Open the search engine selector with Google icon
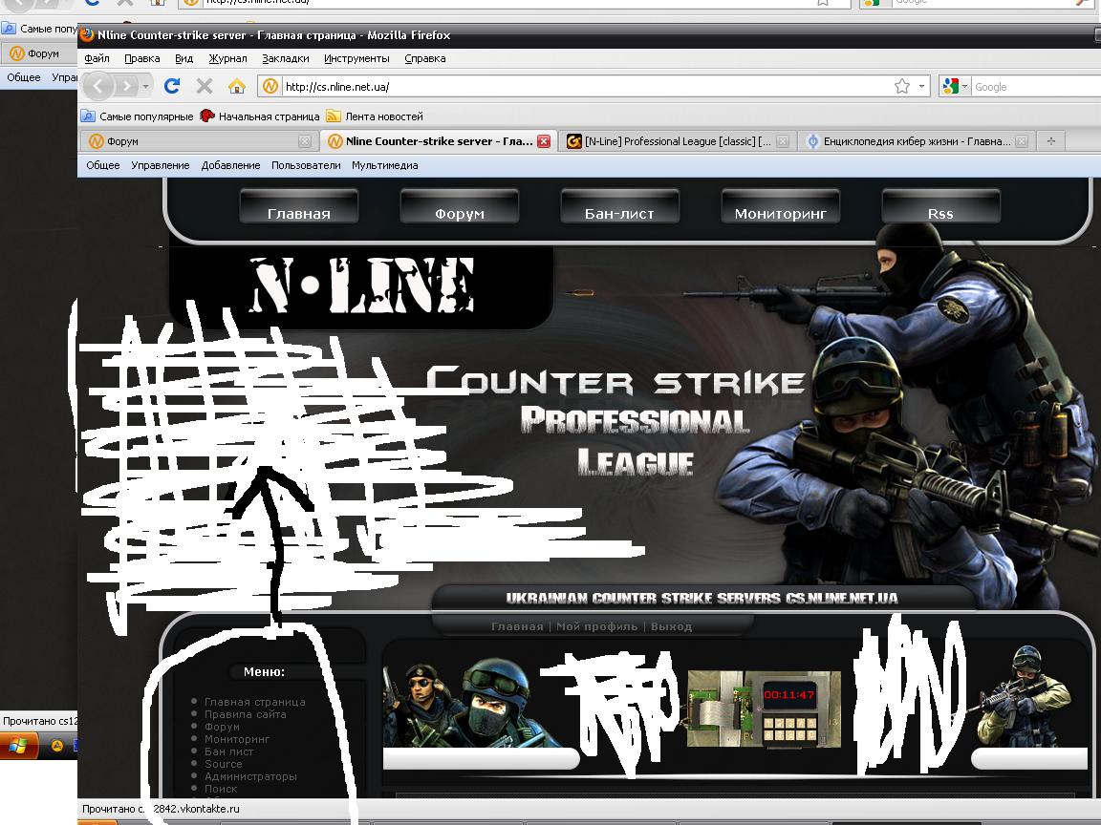The height and width of the screenshot is (825, 1101). click(x=955, y=86)
